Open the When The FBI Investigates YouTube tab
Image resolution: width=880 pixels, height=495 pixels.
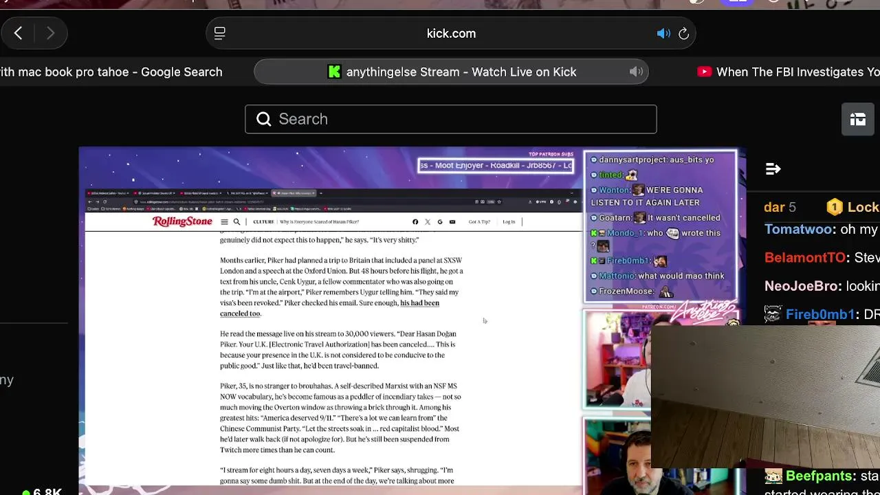(789, 71)
